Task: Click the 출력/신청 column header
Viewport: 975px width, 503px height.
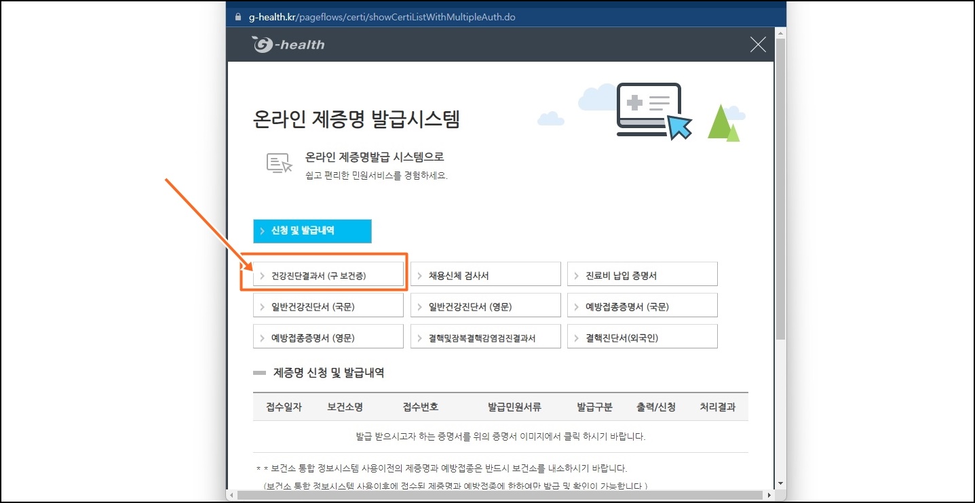Action: [x=656, y=407]
